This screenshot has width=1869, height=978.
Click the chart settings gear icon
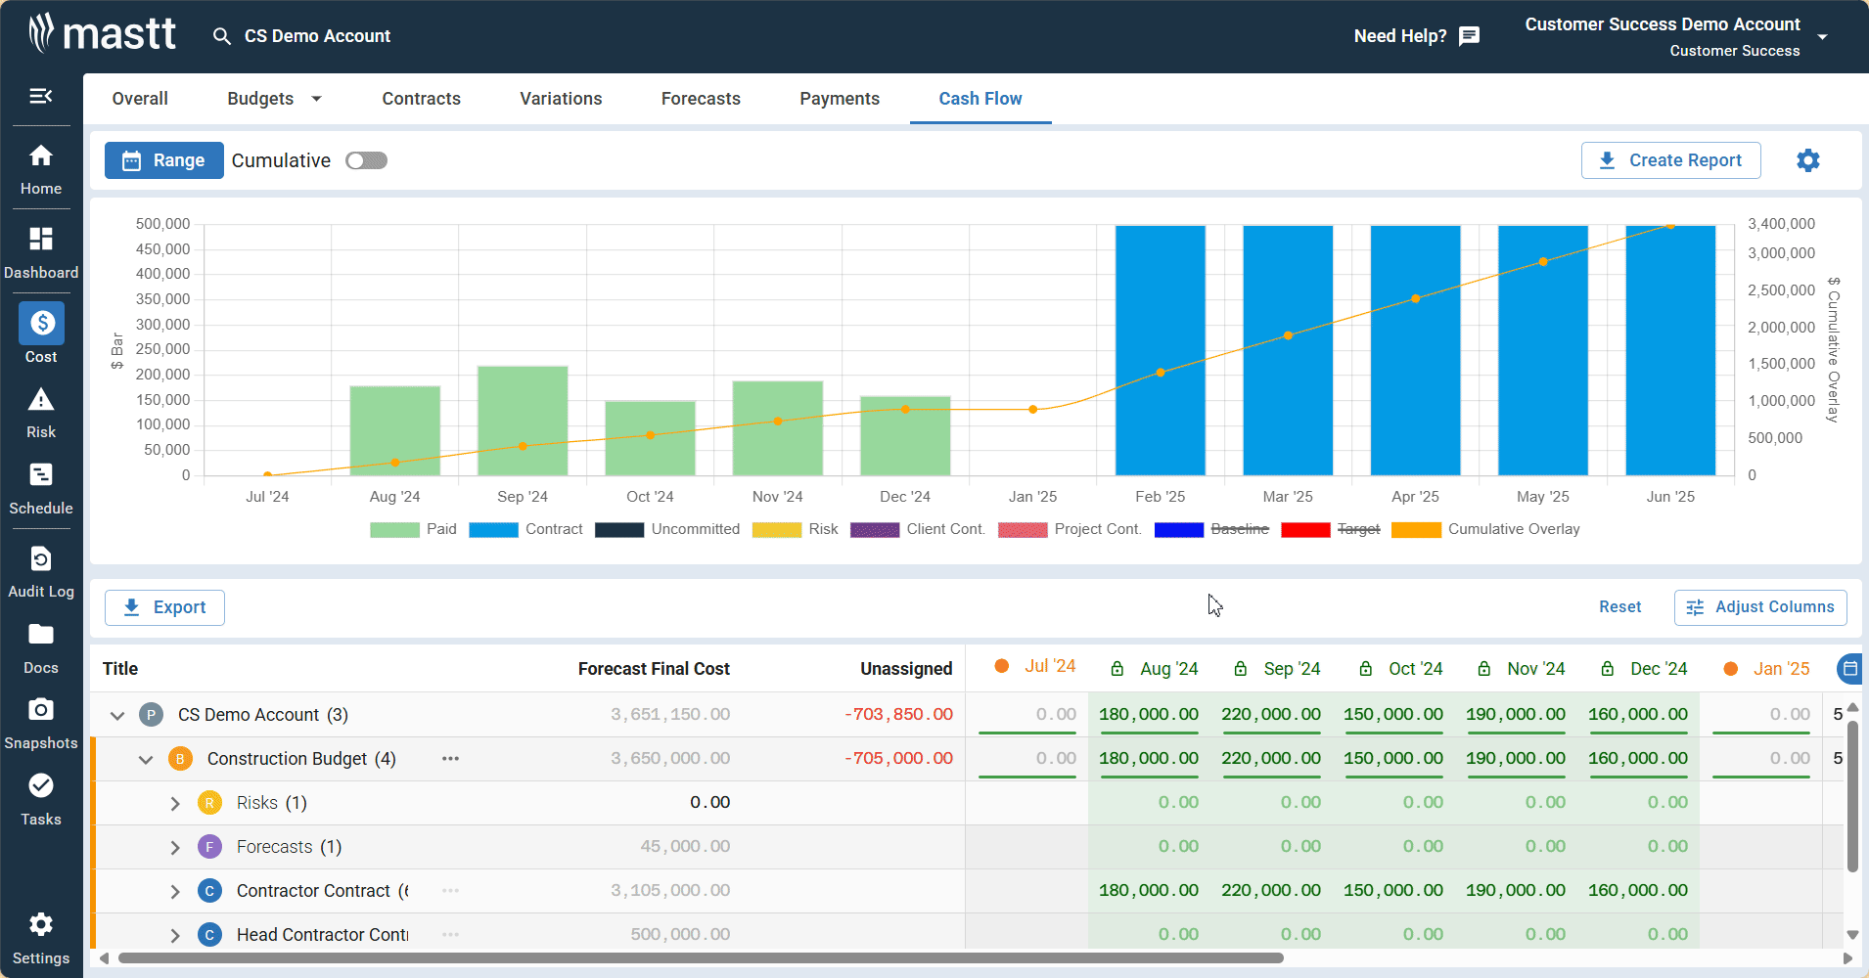point(1807,160)
